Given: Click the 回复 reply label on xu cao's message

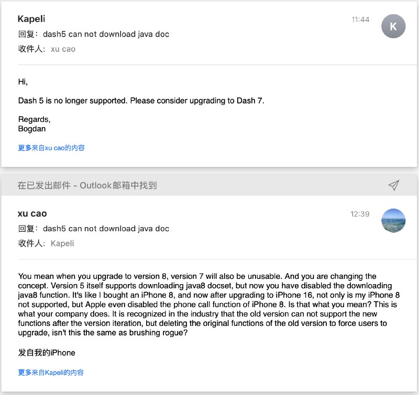Looking at the screenshot, I should click(26, 229).
